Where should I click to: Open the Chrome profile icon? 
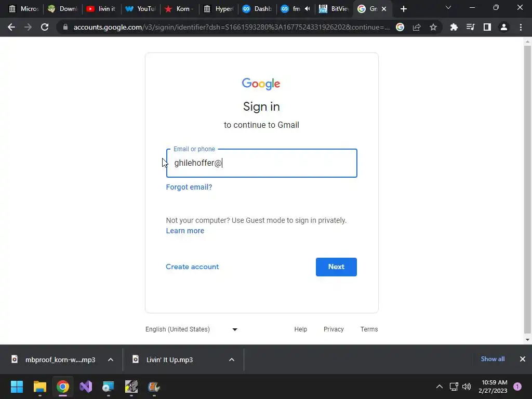pyautogui.click(x=504, y=27)
